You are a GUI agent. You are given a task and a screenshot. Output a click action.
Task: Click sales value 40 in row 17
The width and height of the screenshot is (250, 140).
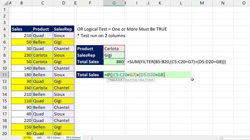click(x=21, y=114)
